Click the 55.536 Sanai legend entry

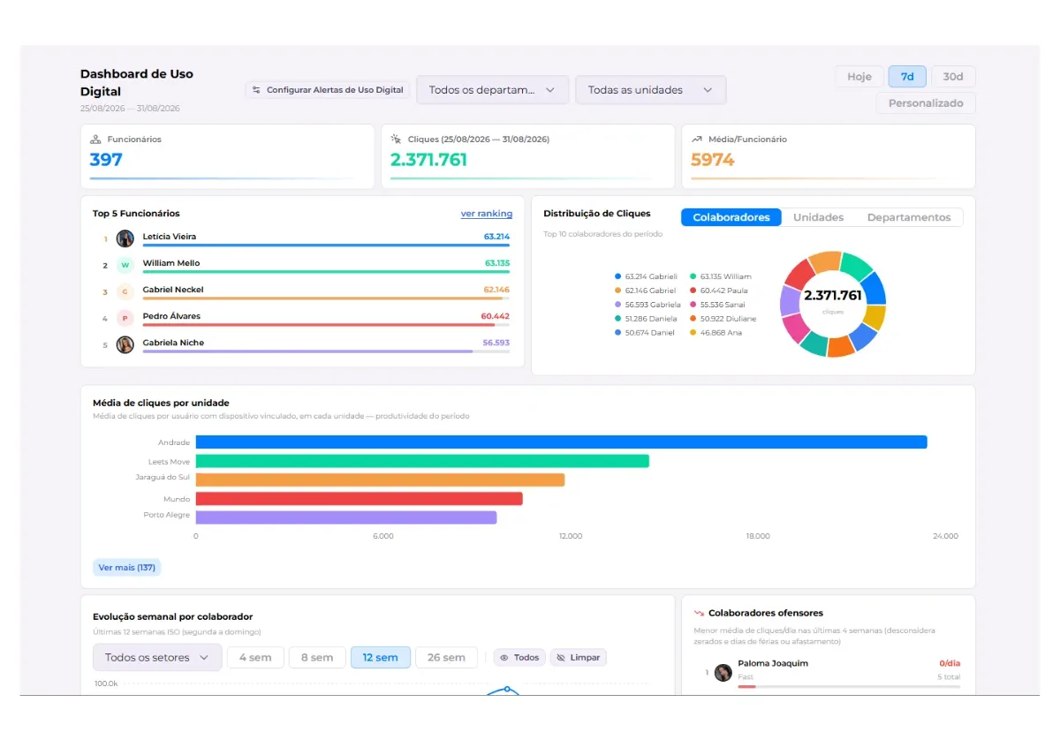coord(717,305)
